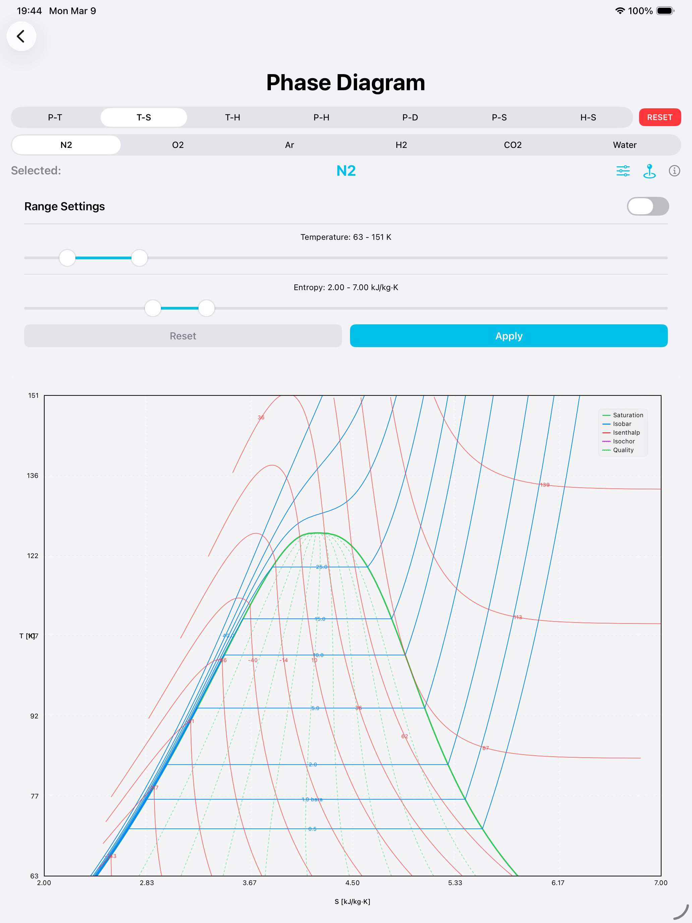Open the info circle icon
The width and height of the screenshot is (692, 923).
(x=674, y=171)
